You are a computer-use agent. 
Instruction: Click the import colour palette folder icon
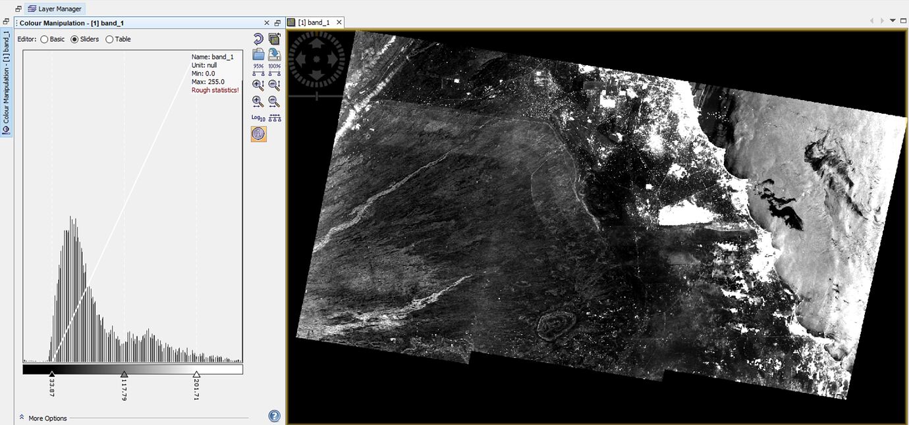258,55
